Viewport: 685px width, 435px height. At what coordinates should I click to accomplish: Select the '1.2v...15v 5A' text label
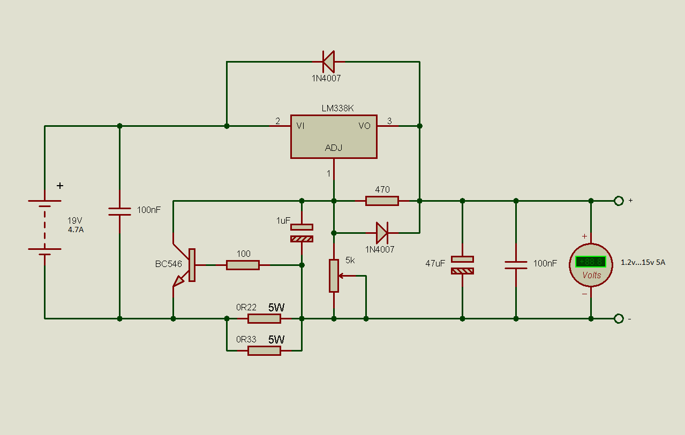click(x=643, y=263)
